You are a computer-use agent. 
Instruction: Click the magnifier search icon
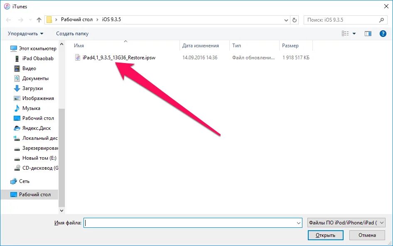[x=381, y=20]
